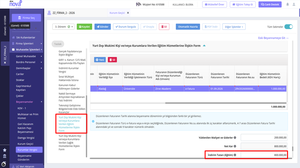Image resolution: width=300 pixels, height=168 pixels.
Task: Open KDV - 1 declaration
Action: tap(22, 108)
